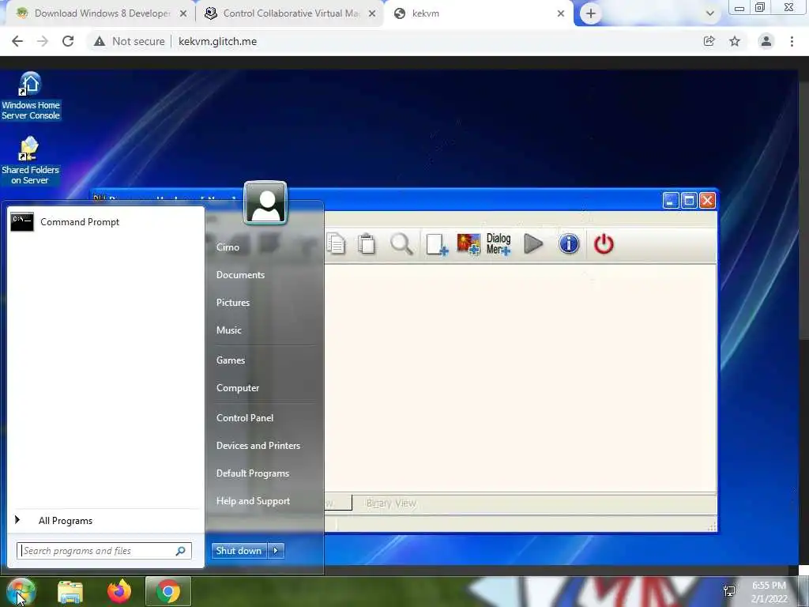Viewport: 809px width, 607px height.
Task: Open the tab search dropdown chevron
Action: (710, 13)
